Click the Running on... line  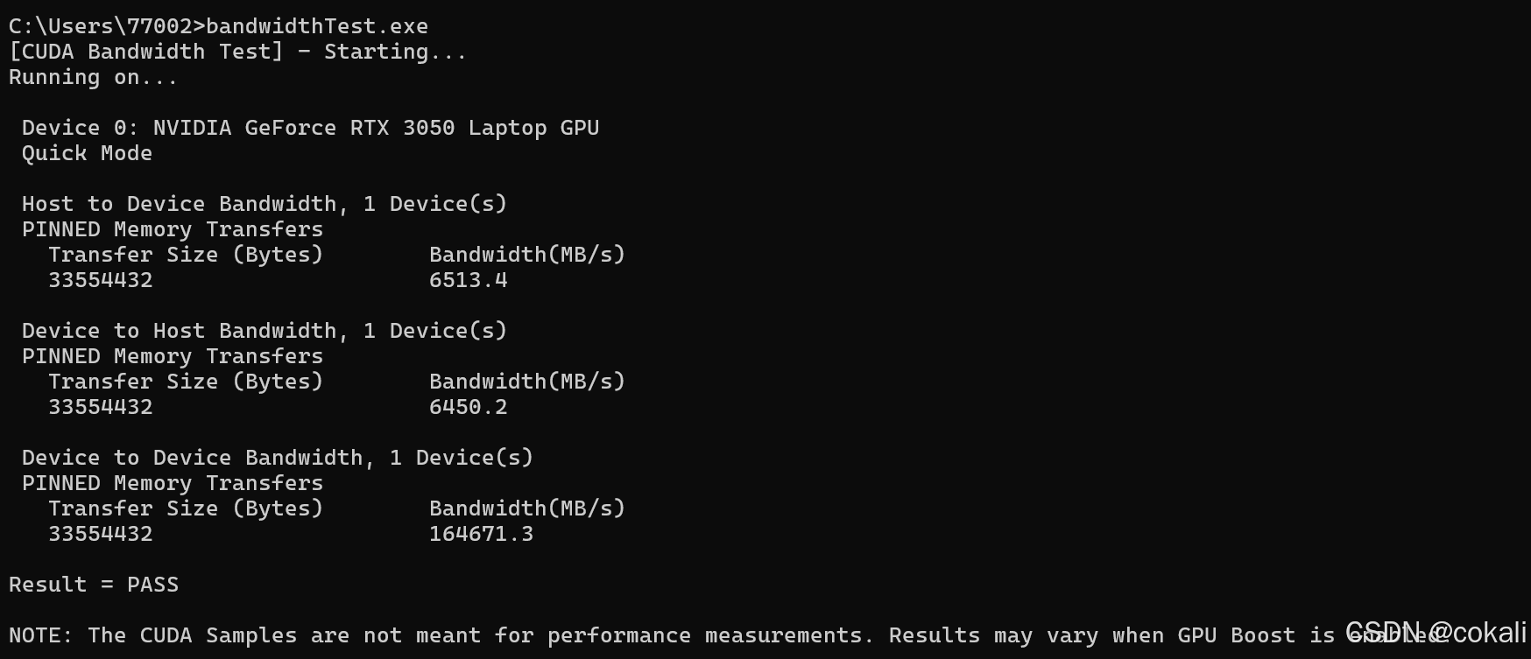coord(93,77)
